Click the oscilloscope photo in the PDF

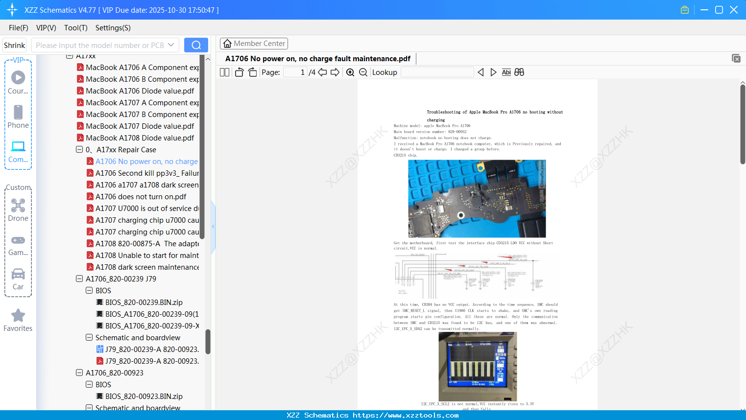[478, 367]
